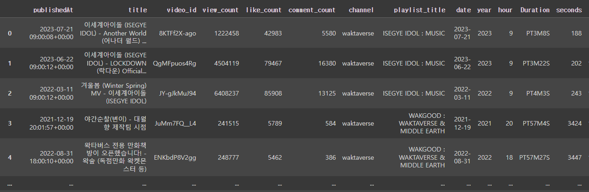Click publishedAt 2022-08-31 18:00:10 cell
The width and height of the screenshot is (589, 192).
click(x=51, y=157)
